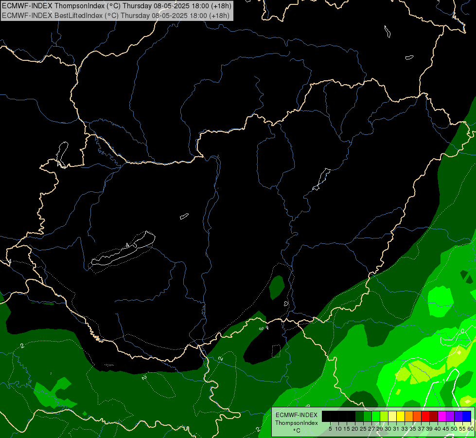
Task: Click the ThompsonIndex title line in header
Action: (x=117, y=5)
